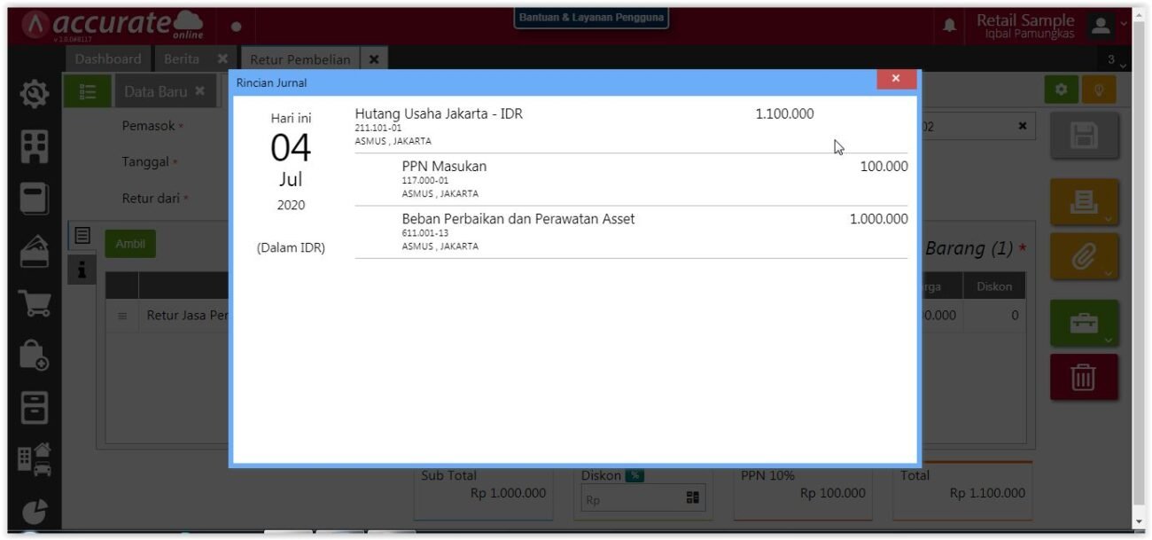Image resolution: width=1152 pixels, height=540 pixels.
Task: Switch to the Retur Pembelian tab
Action: coord(300,59)
